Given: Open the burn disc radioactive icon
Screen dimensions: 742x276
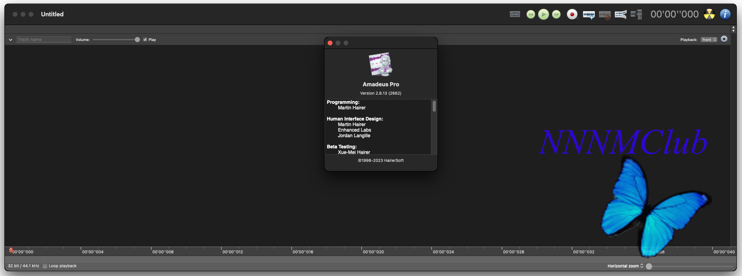Looking at the screenshot, I should click(709, 14).
